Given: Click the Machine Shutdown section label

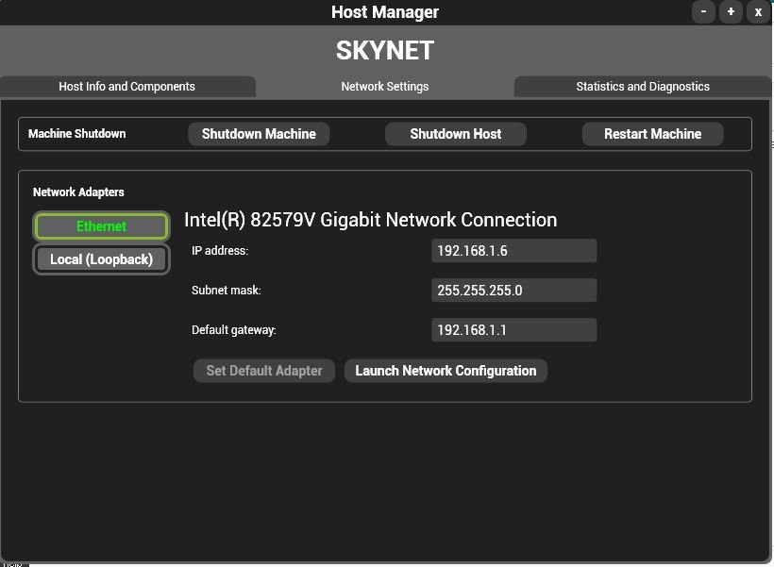Looking at the screenshot, I should [76, 133].
